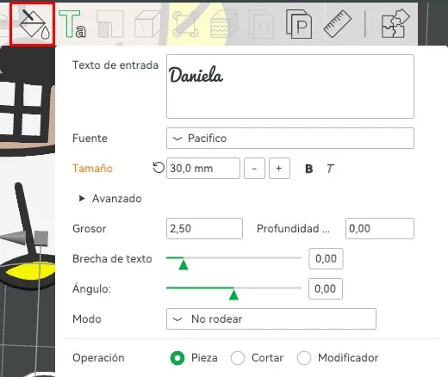Activate the Text shape tool icon
Viewport: 448px width, 377px height.
tap(72, 25)
